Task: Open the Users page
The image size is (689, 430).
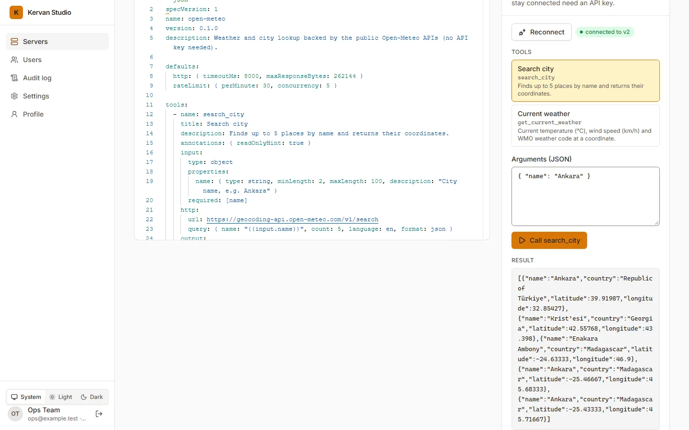Action: pyautogui.click(x=57, y=60)
